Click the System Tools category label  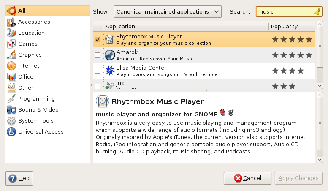click(x=36, y=120)
